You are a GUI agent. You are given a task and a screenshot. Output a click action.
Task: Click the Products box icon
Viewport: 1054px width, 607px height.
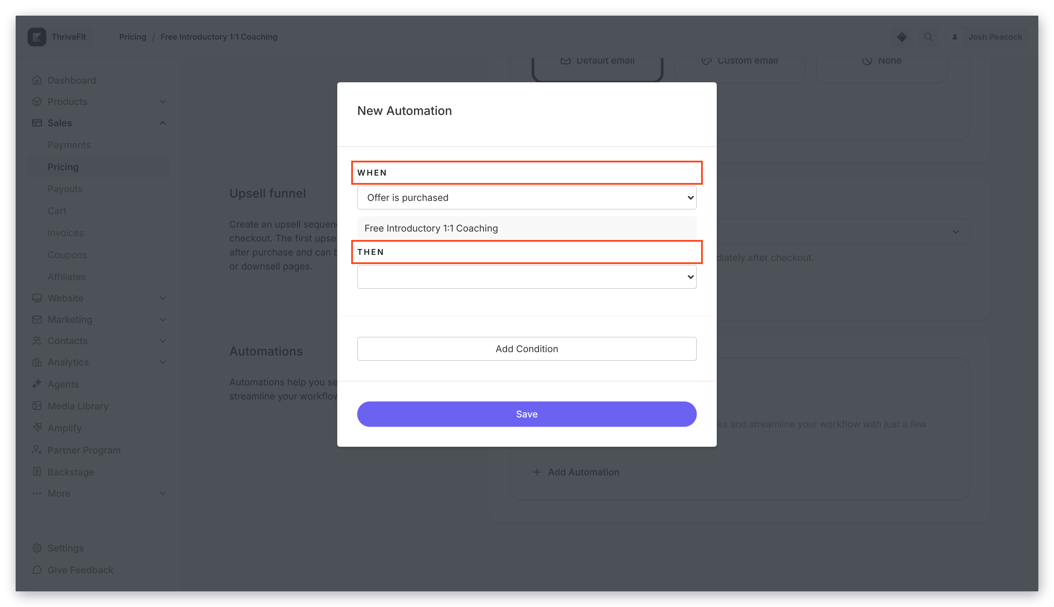tap(37, 101)
